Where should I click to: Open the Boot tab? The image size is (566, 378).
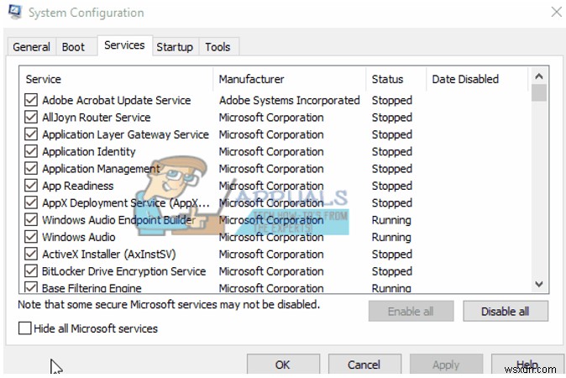click(x=74, y=47)
